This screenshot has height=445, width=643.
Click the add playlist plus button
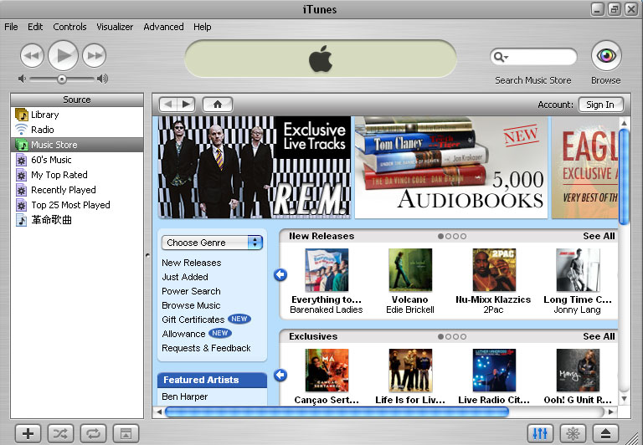28,433
